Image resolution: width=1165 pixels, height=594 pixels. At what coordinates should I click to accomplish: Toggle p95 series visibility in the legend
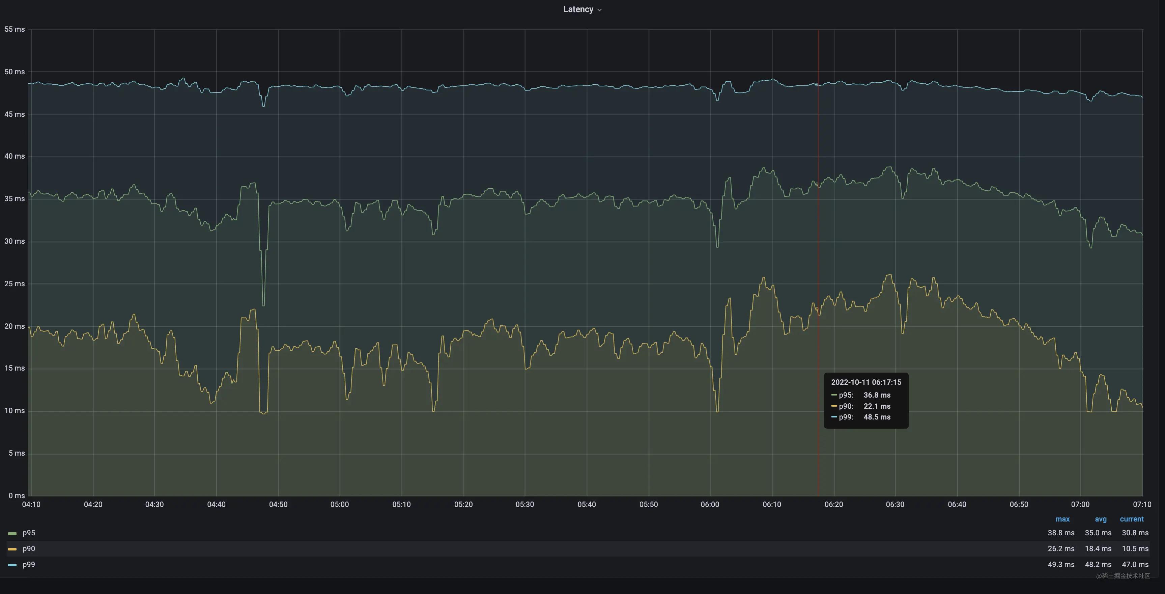[28, 533]
